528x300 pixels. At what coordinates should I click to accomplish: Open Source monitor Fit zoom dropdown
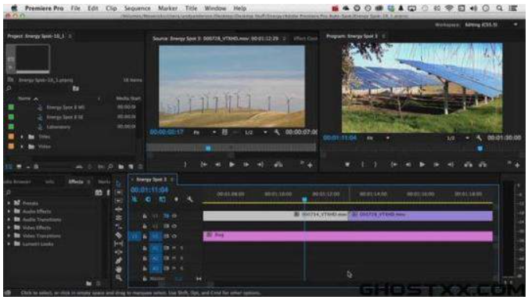tap(205, 132)
